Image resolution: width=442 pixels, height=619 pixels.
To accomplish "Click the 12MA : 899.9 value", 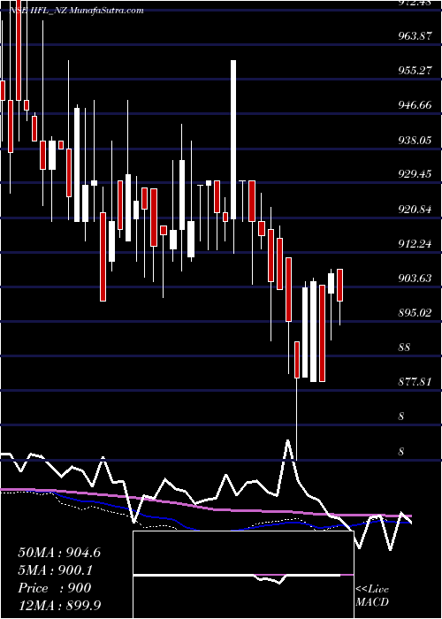I will tap(59, 605).
